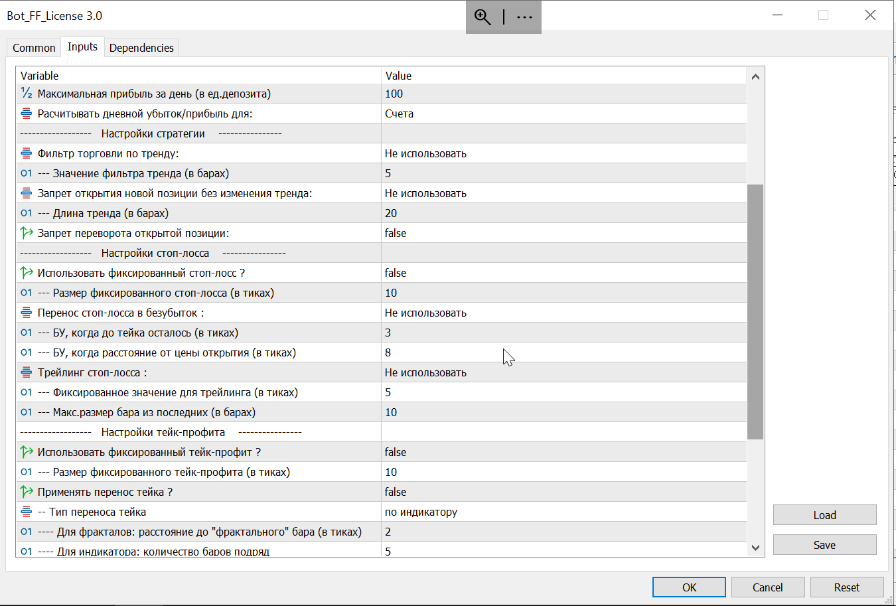896x606 pixels.
Task: Toggle false value of 'Использовать фиксированный стоп-лосс'
Action: [x=396, y=273]
